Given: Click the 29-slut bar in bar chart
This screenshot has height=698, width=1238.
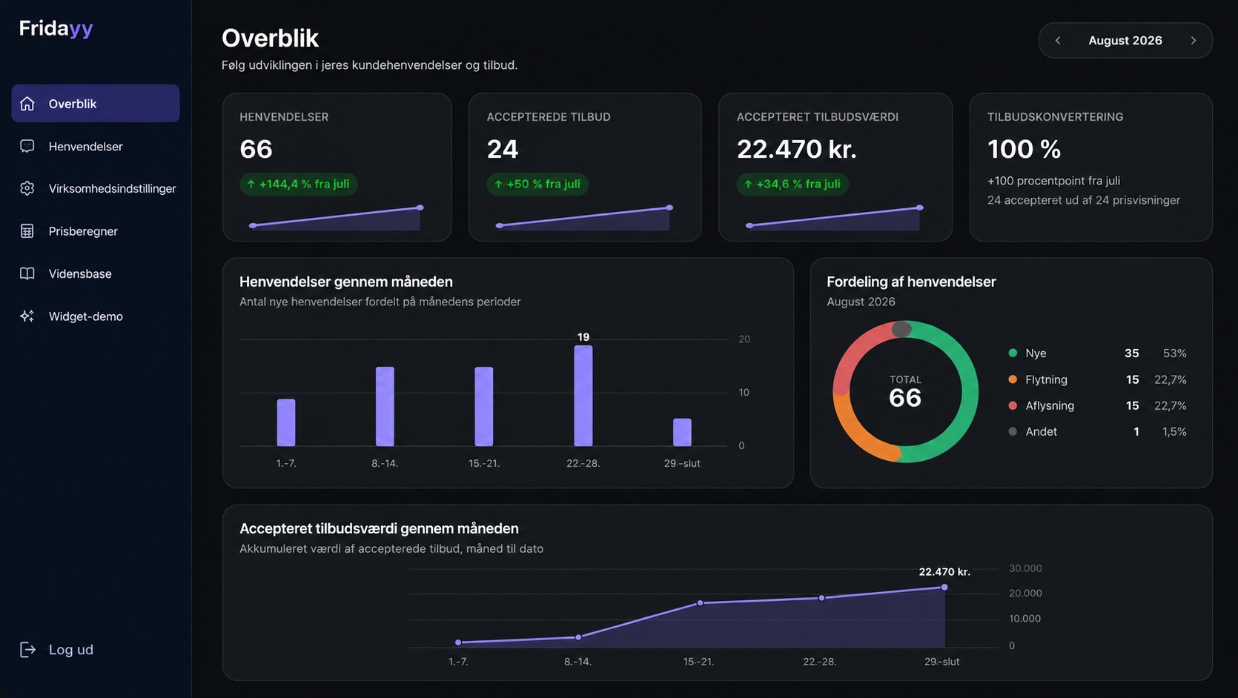Looking at the screenshot, I should (x=682, y=433).
